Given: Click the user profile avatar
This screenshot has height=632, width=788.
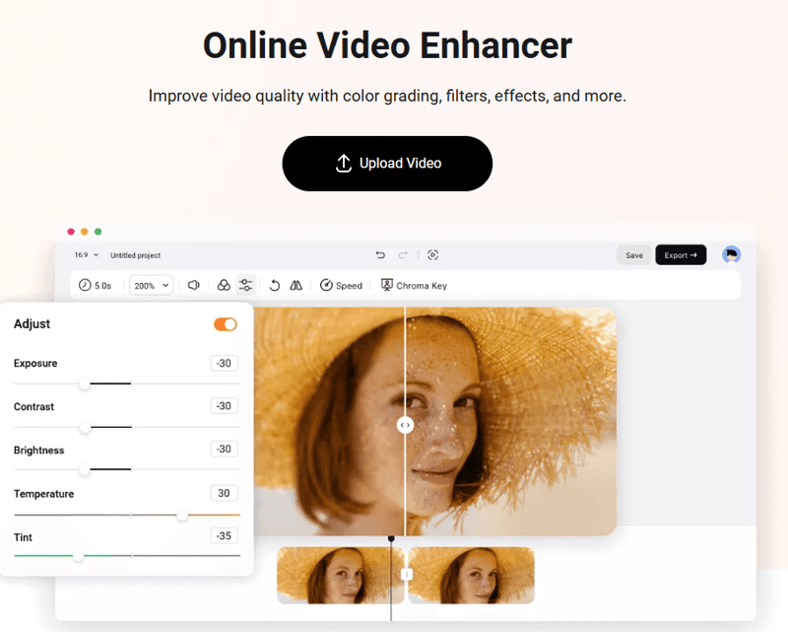Looking at the screenshot, I should (x=731, y=254).
